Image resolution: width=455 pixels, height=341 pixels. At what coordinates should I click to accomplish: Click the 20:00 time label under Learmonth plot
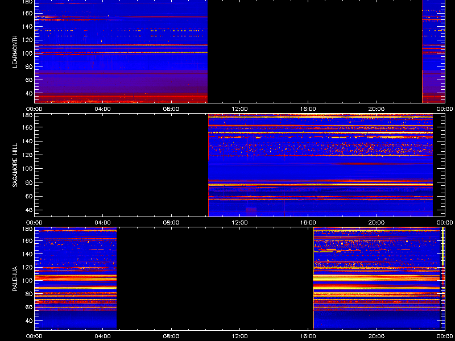point(377,109)
